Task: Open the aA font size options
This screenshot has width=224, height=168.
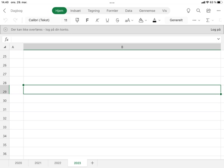Action: pos(129,20)
